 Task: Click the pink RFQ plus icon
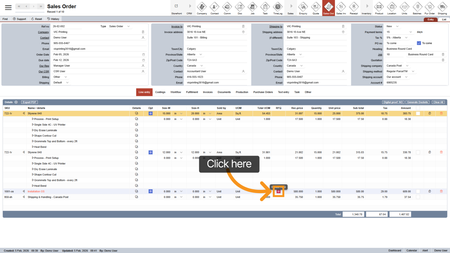pos(279,191)
